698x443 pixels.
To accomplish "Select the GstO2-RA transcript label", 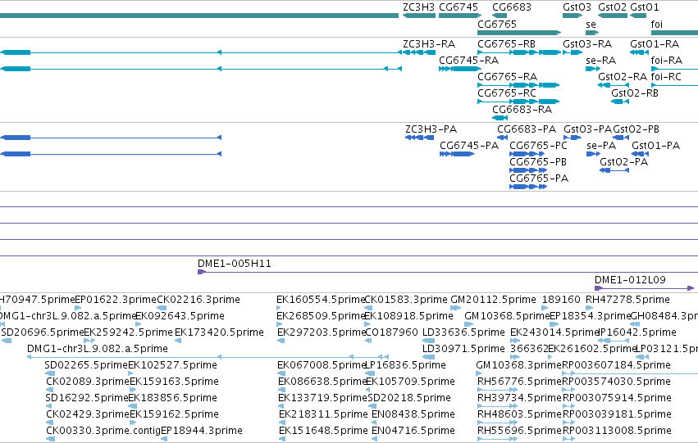I will [623, 77].
